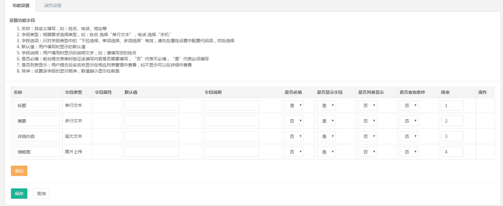Image resolution: width=503 pixels, height=206 pixels.
Task: Click the green 保存 button
Action: point(19,194)
